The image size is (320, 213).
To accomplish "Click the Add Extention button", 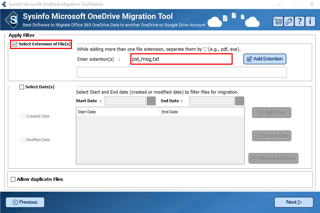I will coord(265,59).
